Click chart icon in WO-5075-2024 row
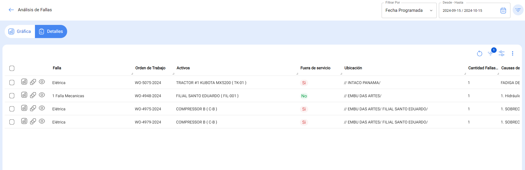 click(x=24, y=82)
